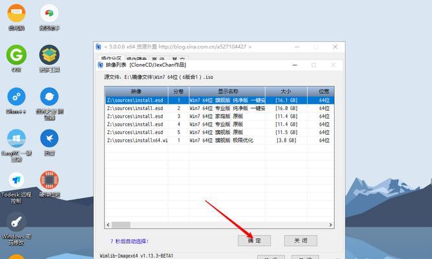Select the Win7 64位 旗舰版 原版 row

[220, 132]
